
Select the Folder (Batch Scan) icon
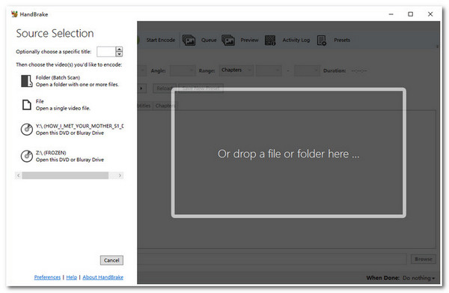point(27,81)
